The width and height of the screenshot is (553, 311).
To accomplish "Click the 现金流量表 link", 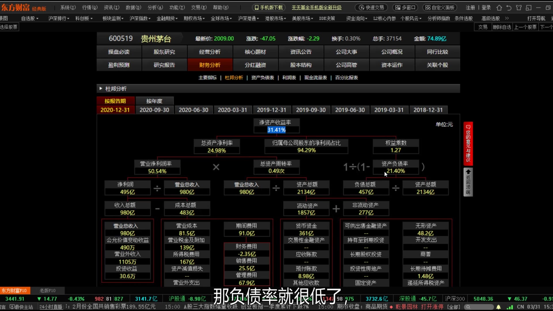I will [x=316, y=77].
